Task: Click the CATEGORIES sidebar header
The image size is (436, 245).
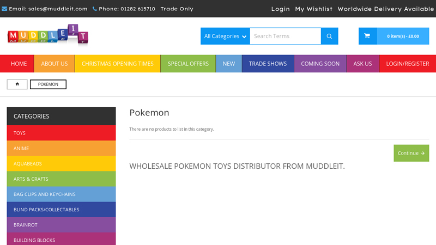Action: tap(61, 116)
